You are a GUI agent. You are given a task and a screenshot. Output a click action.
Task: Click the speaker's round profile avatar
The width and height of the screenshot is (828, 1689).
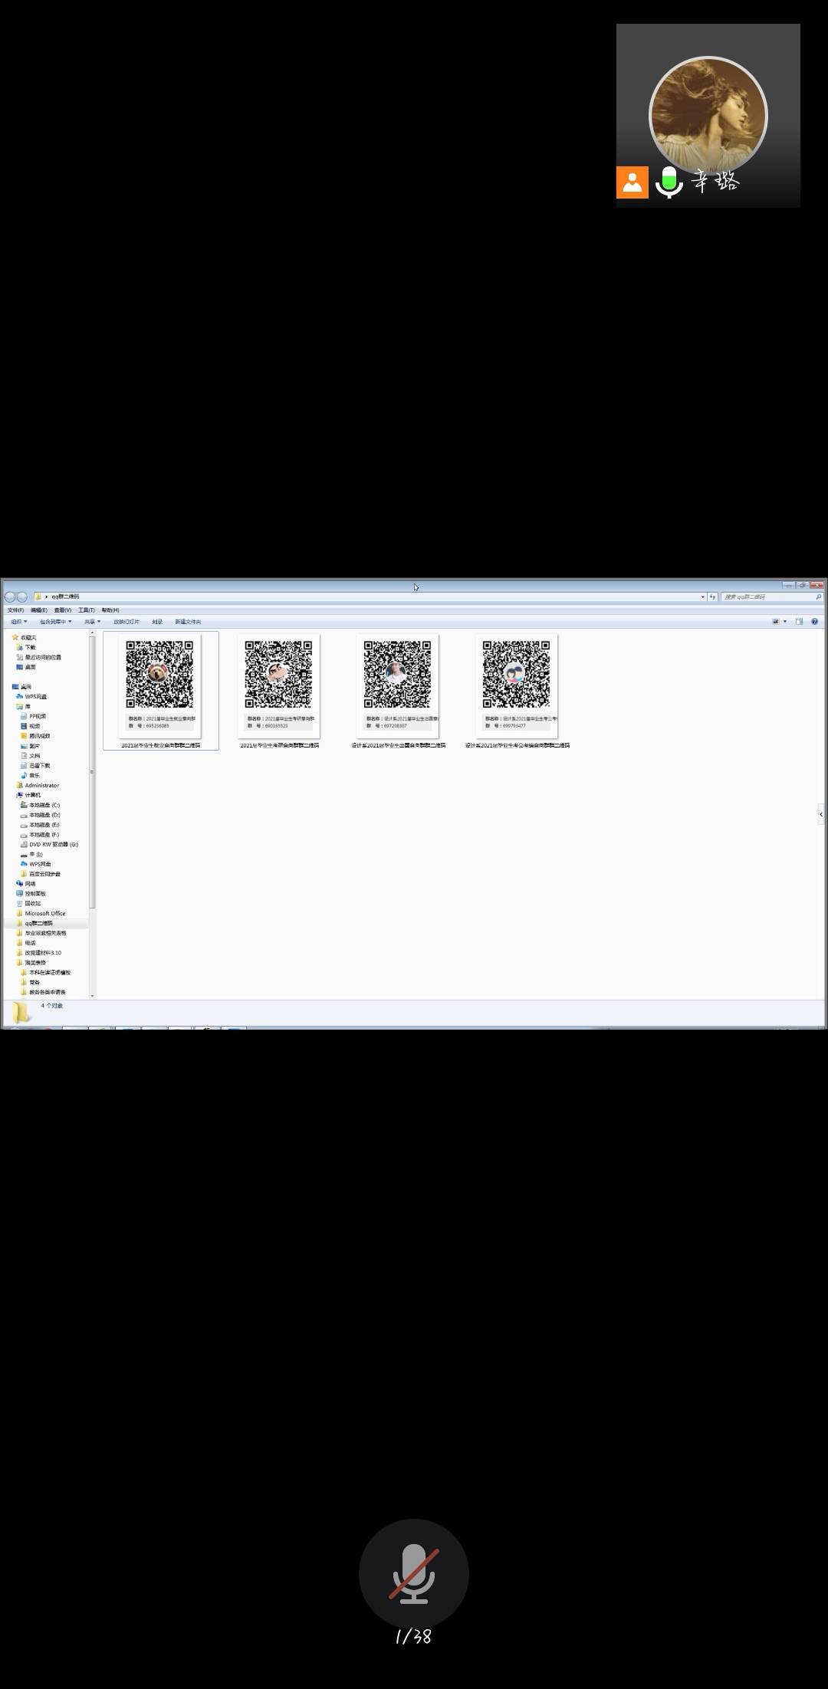click(708, 116)
